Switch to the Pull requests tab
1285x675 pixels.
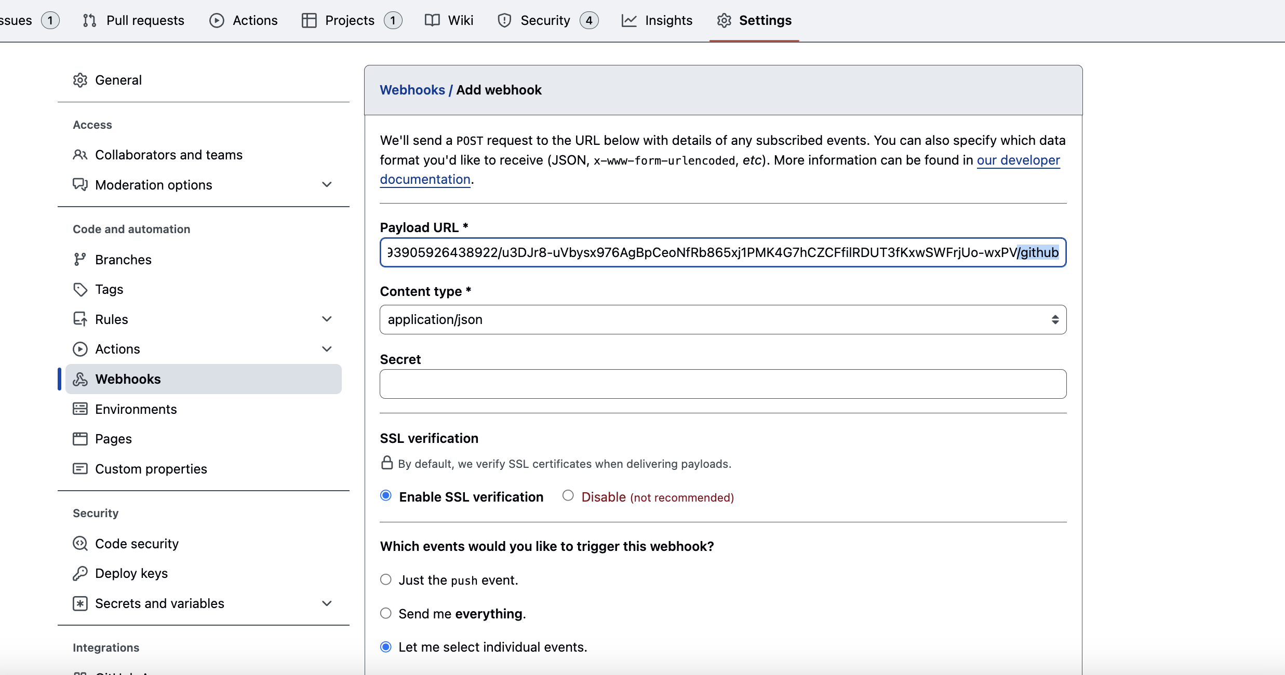[x=133, y=20]
